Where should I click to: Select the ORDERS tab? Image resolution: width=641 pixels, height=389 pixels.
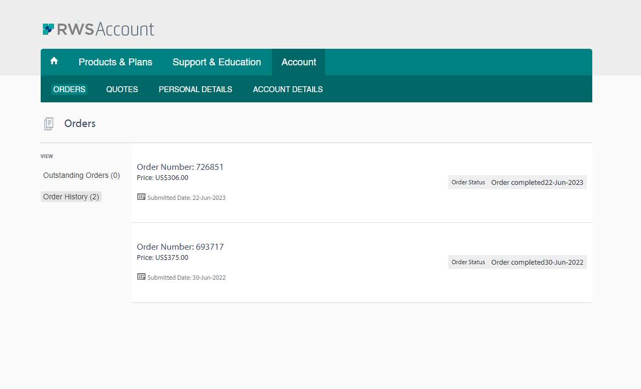coord(69,89)
